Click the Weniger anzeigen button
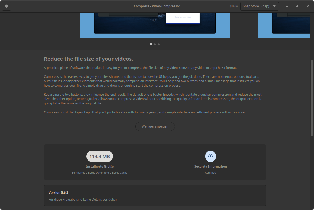314x210 pixels. tap(155, 126)
